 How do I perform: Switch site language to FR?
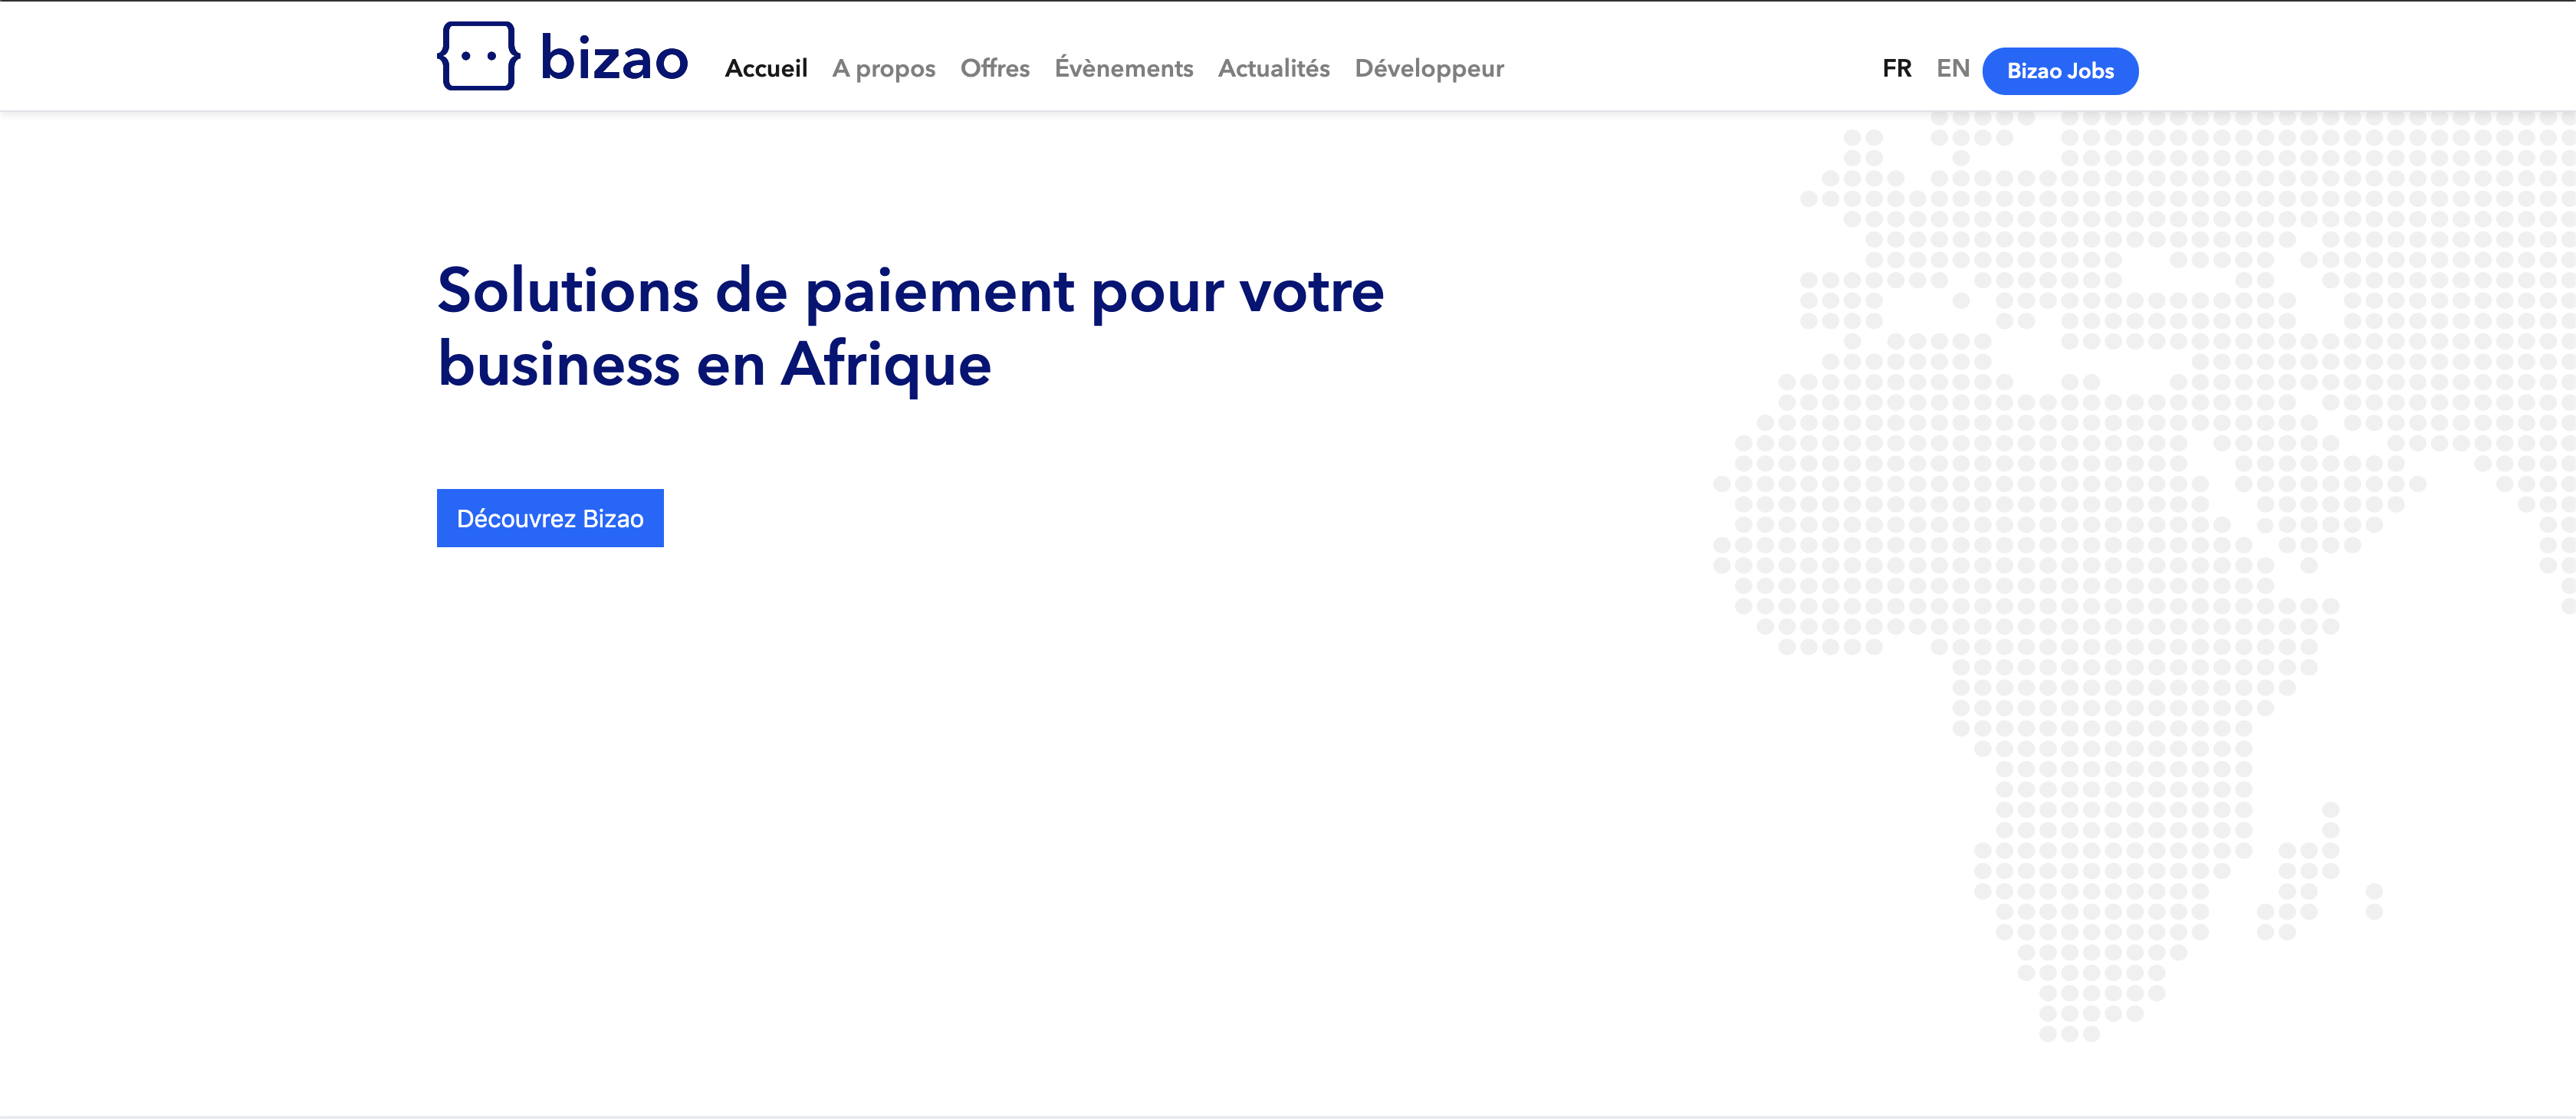pyautogui.click(x=1897, y=68)
